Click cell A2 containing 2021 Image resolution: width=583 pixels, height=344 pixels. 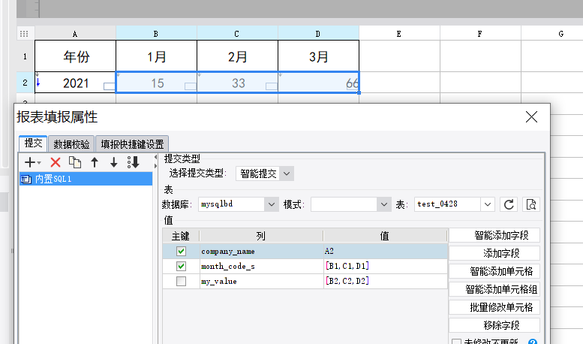pyautogui.click(x=75, y=83)
